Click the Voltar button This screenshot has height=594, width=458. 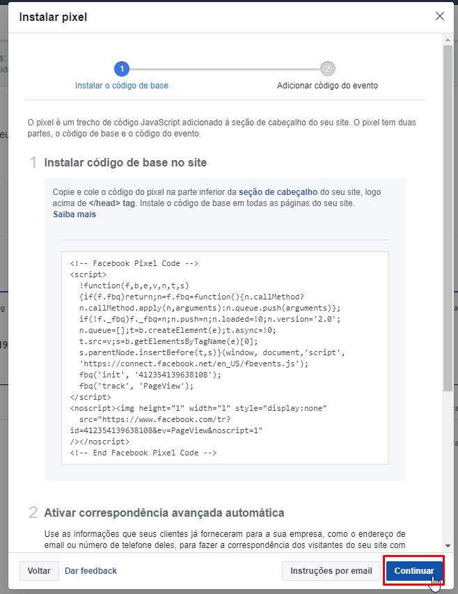pyautogui.click(x=39, y=571)
